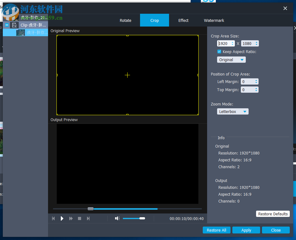
Task: Toggle the Keep Aspect Ratio checkbox
Action: pyautogui.click(x=219, y=51)
